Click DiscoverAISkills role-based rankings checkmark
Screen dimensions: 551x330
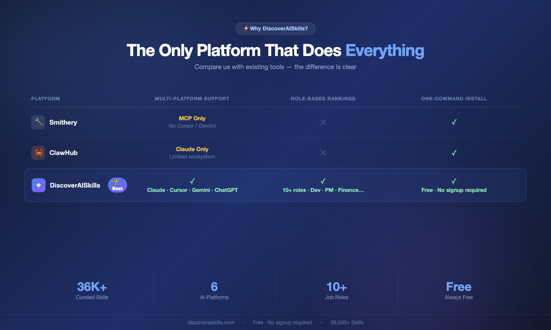coord(323,181)
